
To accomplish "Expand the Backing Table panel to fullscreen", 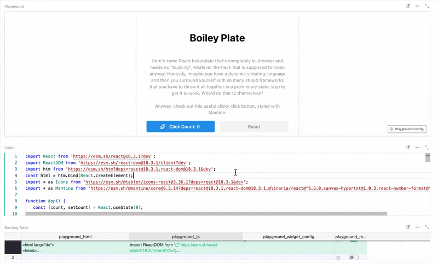I will coord(427,227).
